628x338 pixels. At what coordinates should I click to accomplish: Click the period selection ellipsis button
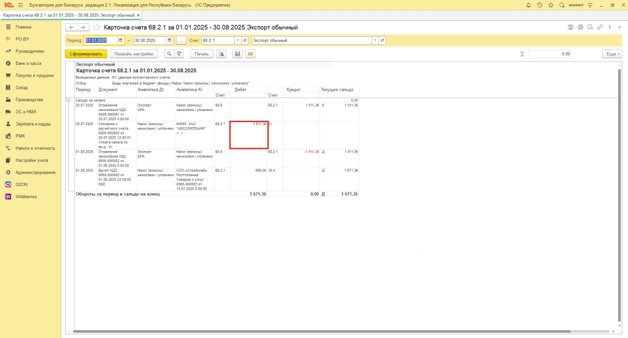pos(181,40)
